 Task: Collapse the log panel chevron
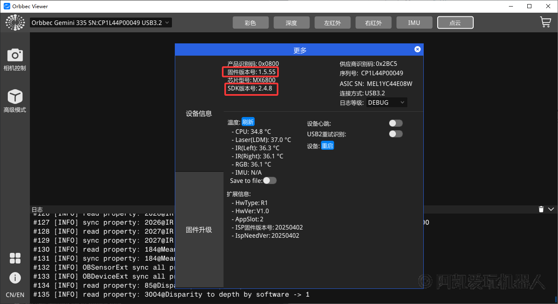(551, 209)
